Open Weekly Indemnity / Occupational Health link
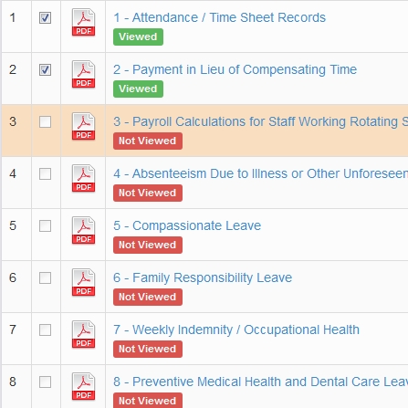 point(236,330)
